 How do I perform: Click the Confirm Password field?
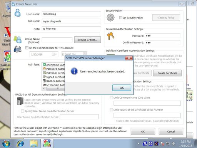coord(162,42)
